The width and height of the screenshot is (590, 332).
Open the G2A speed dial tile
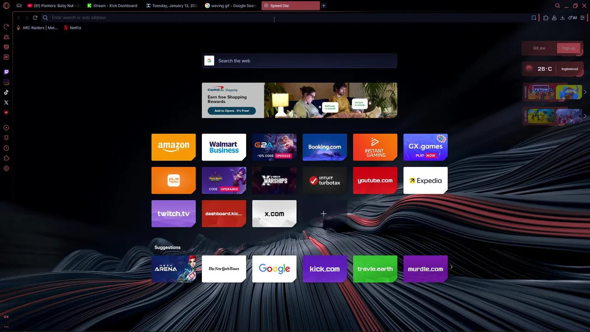click(274, 147)
